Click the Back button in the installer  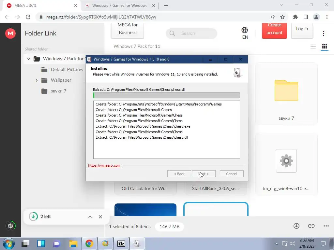point(179,174)
